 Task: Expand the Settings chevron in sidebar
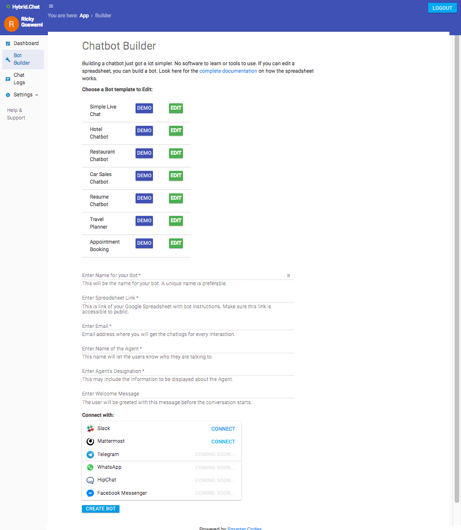[x=37, y=95]
